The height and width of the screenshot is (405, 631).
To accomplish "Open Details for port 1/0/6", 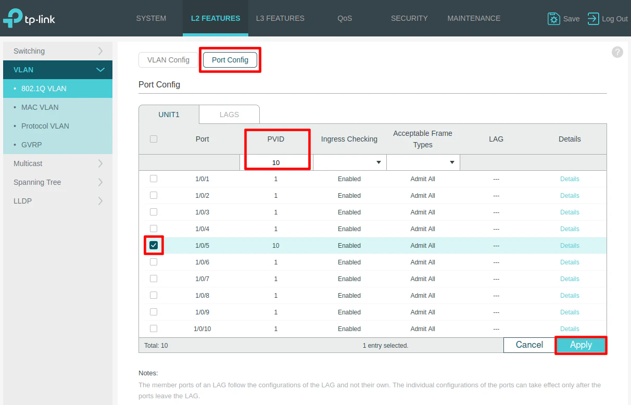I will pyautogui.click(x=570, y=262).
